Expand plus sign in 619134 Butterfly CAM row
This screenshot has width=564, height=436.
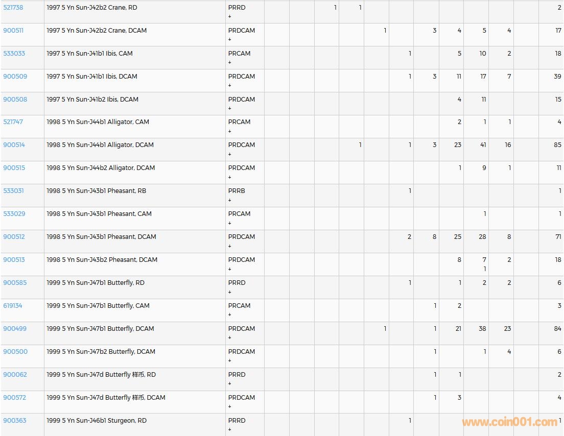point(230,315)
